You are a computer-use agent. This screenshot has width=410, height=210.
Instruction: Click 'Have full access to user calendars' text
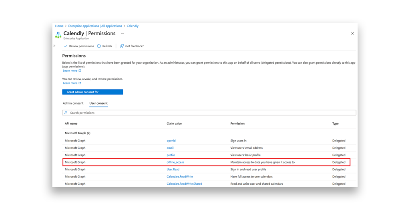(251, 176)
